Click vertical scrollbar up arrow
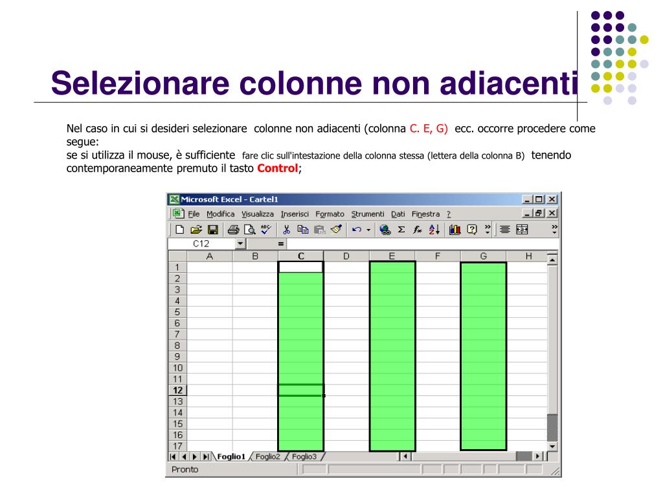This screenshot has width=663, height=497. tap(552, 259)
